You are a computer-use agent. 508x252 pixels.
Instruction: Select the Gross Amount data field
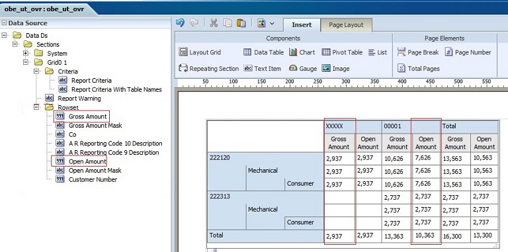81,116
